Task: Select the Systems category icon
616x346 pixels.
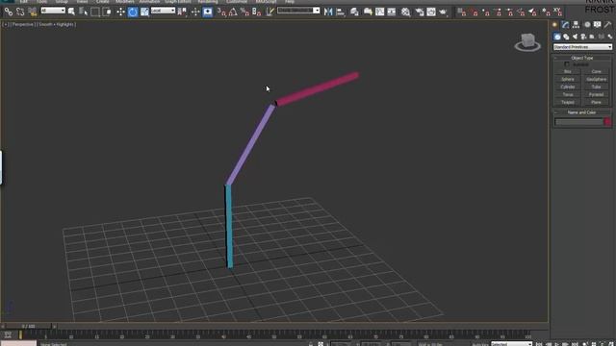Action: (609, 37)
